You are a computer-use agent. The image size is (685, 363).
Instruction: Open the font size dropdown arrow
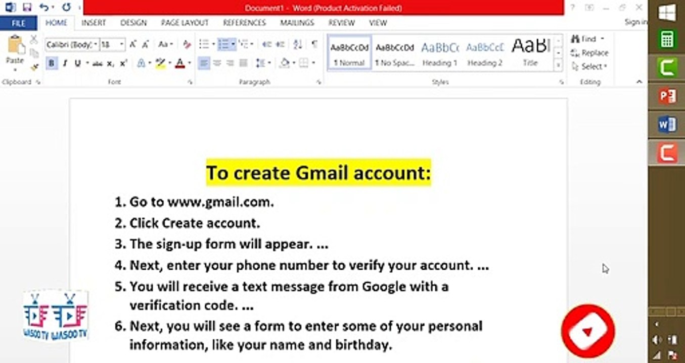[122, 44]
